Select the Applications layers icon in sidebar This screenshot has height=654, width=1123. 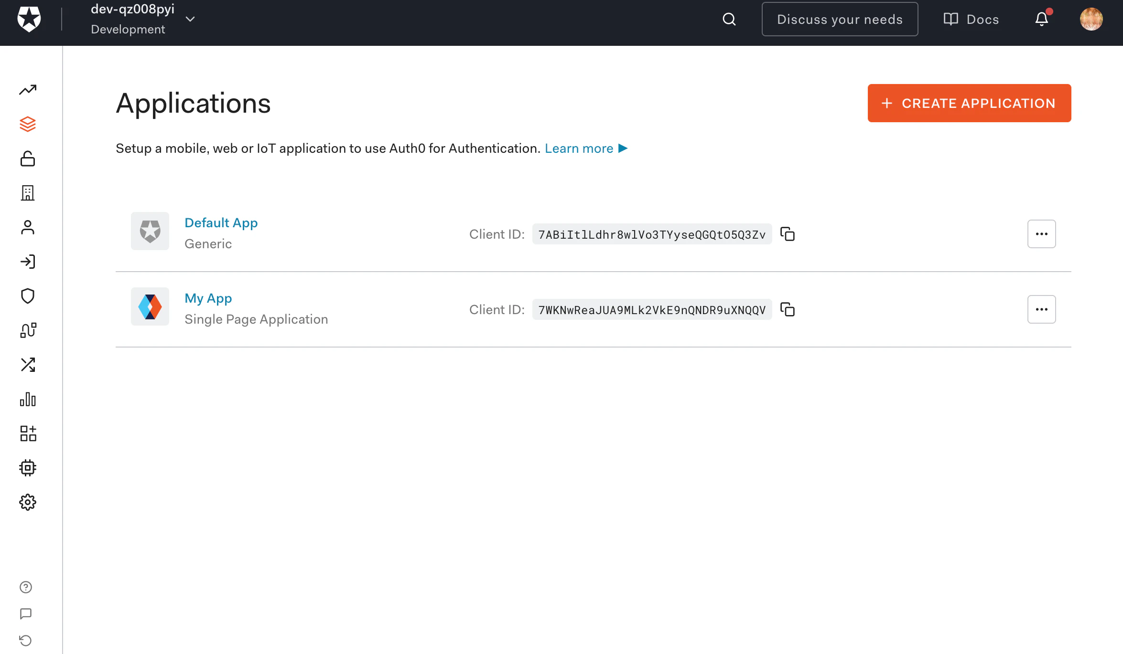[28, 124]
